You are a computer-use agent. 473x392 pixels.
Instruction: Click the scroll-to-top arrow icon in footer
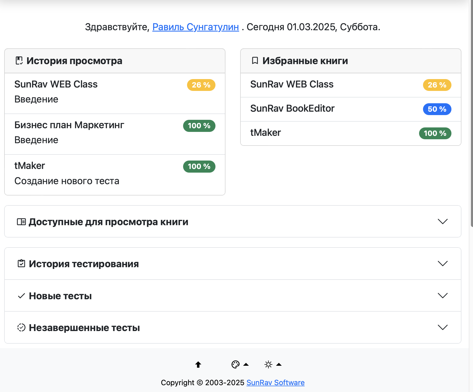(x=198, y=364)
